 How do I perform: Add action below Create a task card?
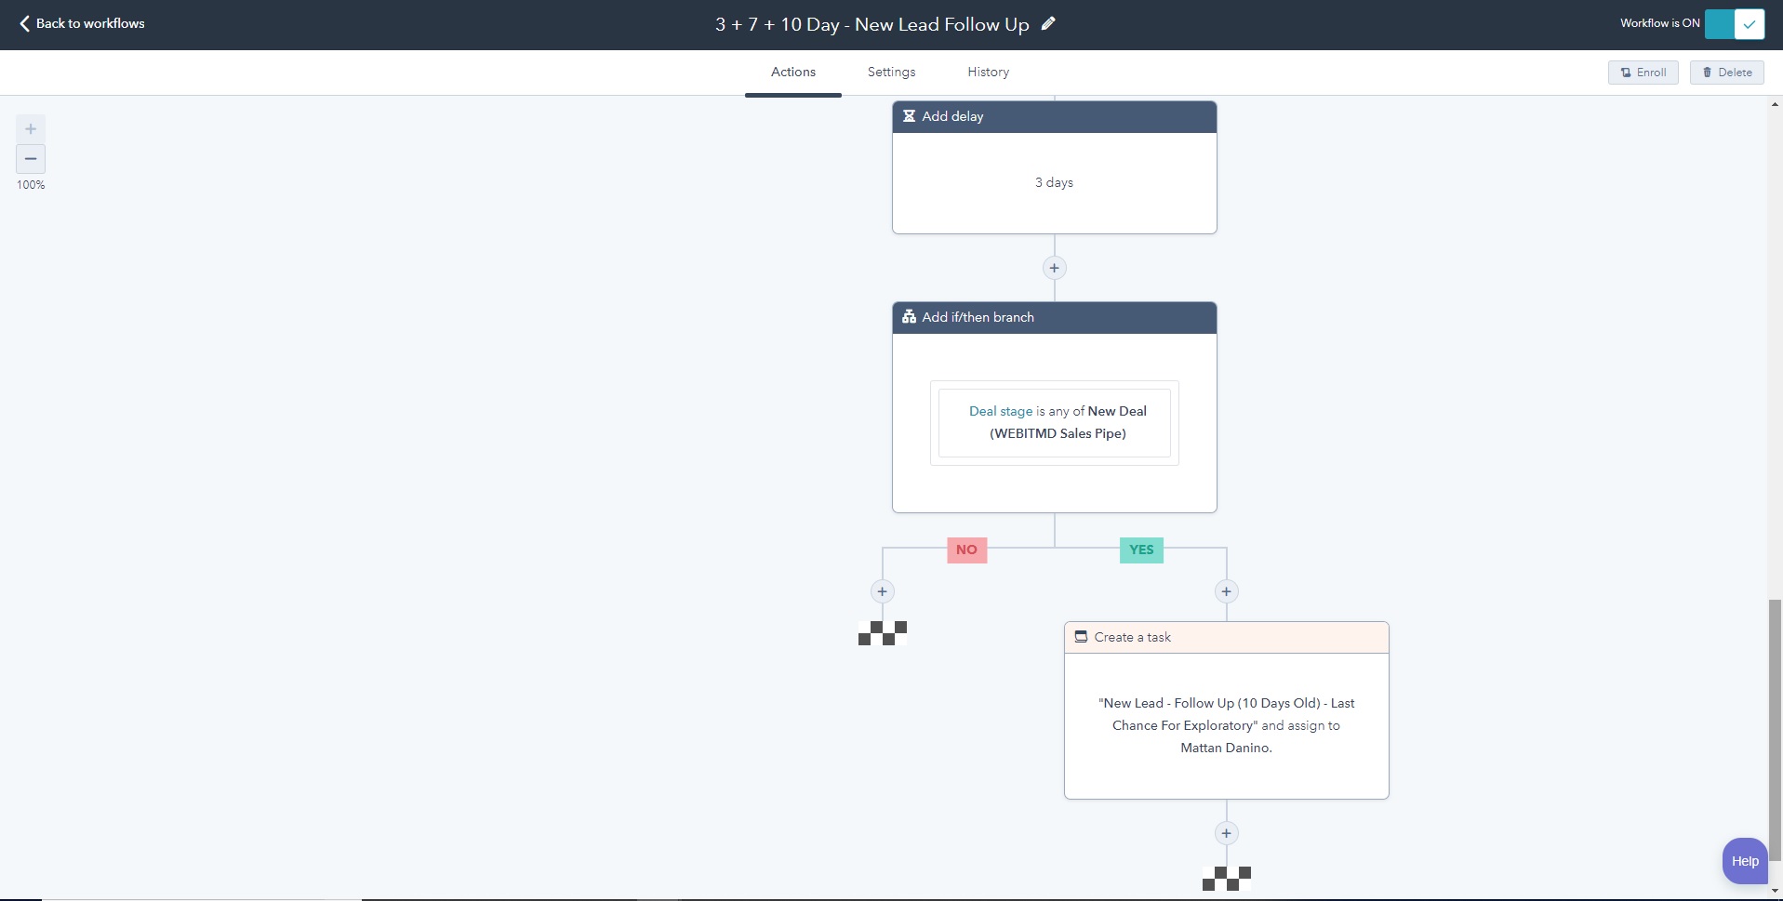[1227, 833]
